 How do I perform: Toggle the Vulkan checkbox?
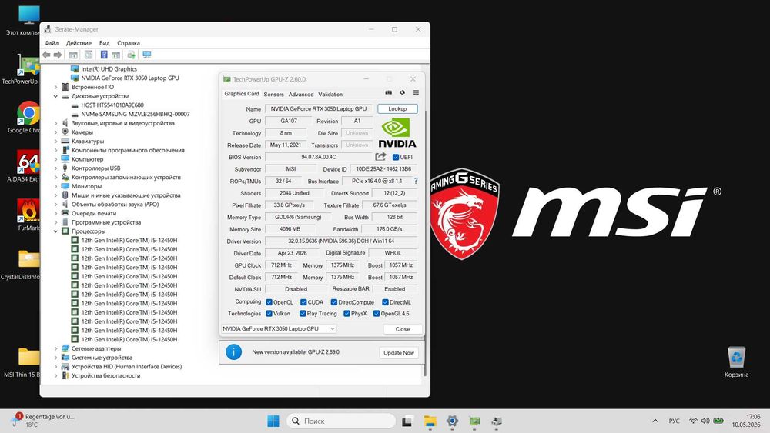pyautogui.click(x=269, y=314)
